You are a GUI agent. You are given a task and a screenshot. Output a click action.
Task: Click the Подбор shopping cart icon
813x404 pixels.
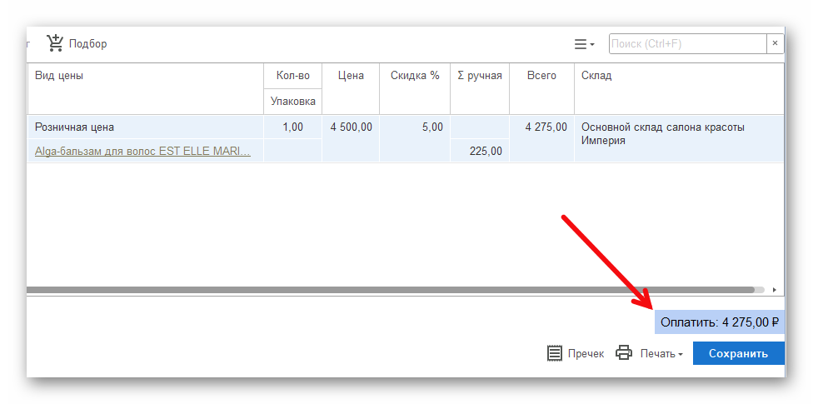pyautogui.click(x=55, y=43)
